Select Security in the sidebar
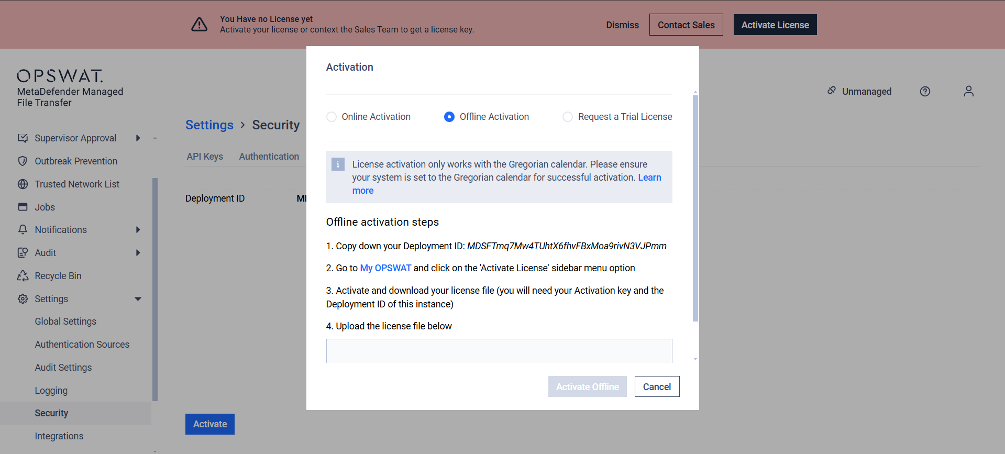Viewport: 1005px width, 454px height. 75,413
